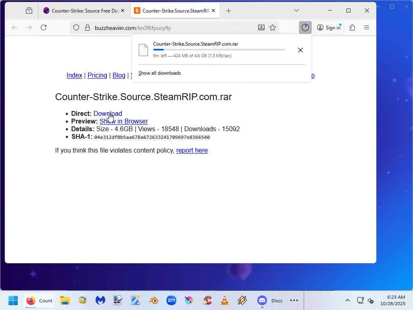This screenshot has width=413, height=310.
Task: Select the Counter-Strike.Source.SteamRIP buzzheavier tab
Action: 175,10
